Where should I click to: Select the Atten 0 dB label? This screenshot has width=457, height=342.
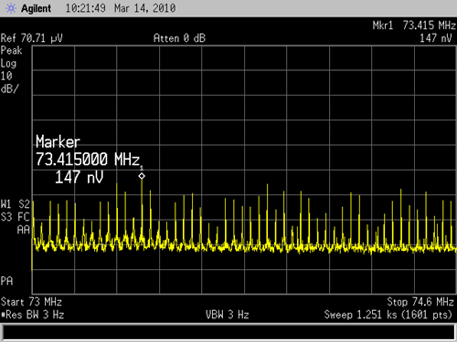point(179,38)
